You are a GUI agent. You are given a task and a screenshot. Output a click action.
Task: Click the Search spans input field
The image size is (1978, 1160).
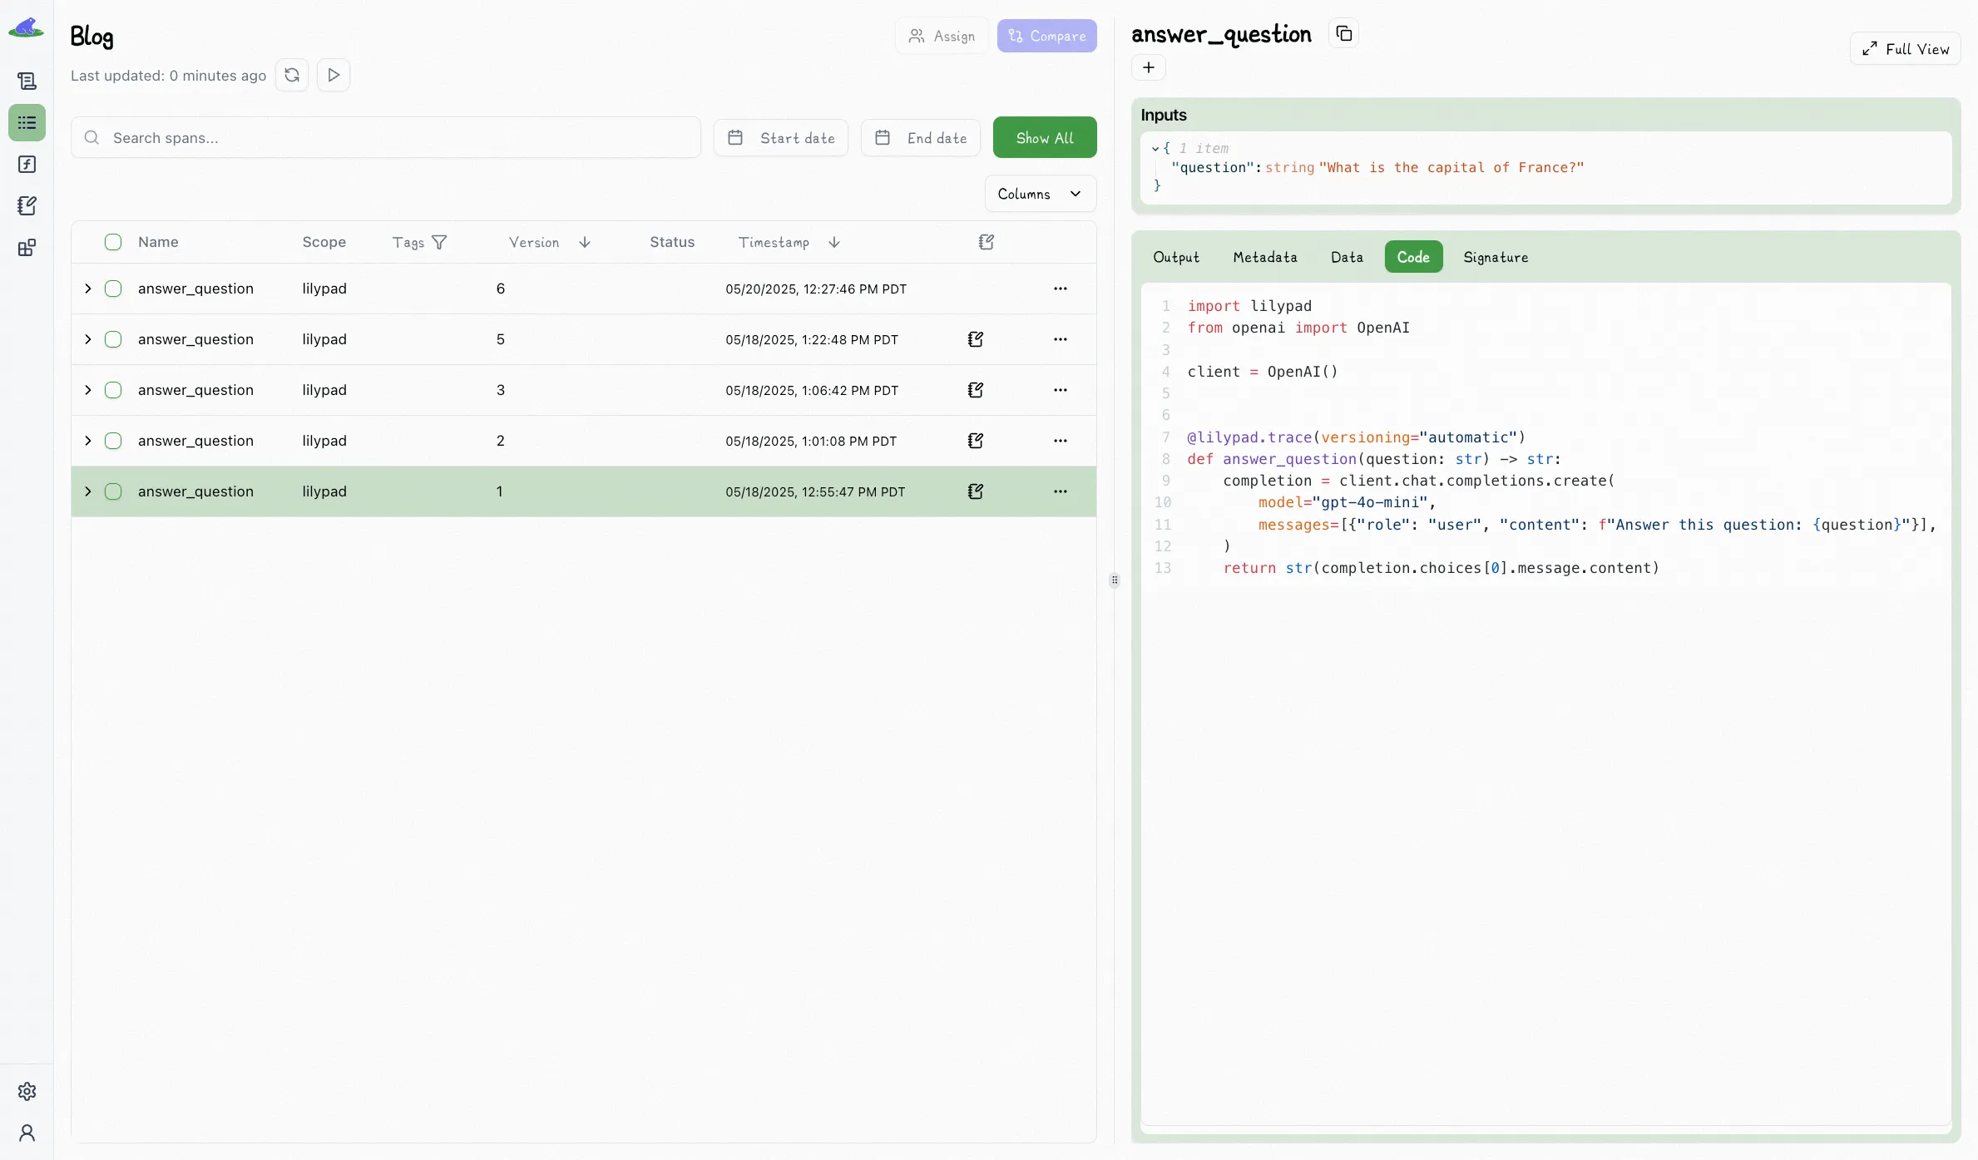click(386, 137)
